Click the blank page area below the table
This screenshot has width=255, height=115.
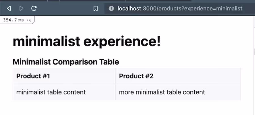(127, 108)
